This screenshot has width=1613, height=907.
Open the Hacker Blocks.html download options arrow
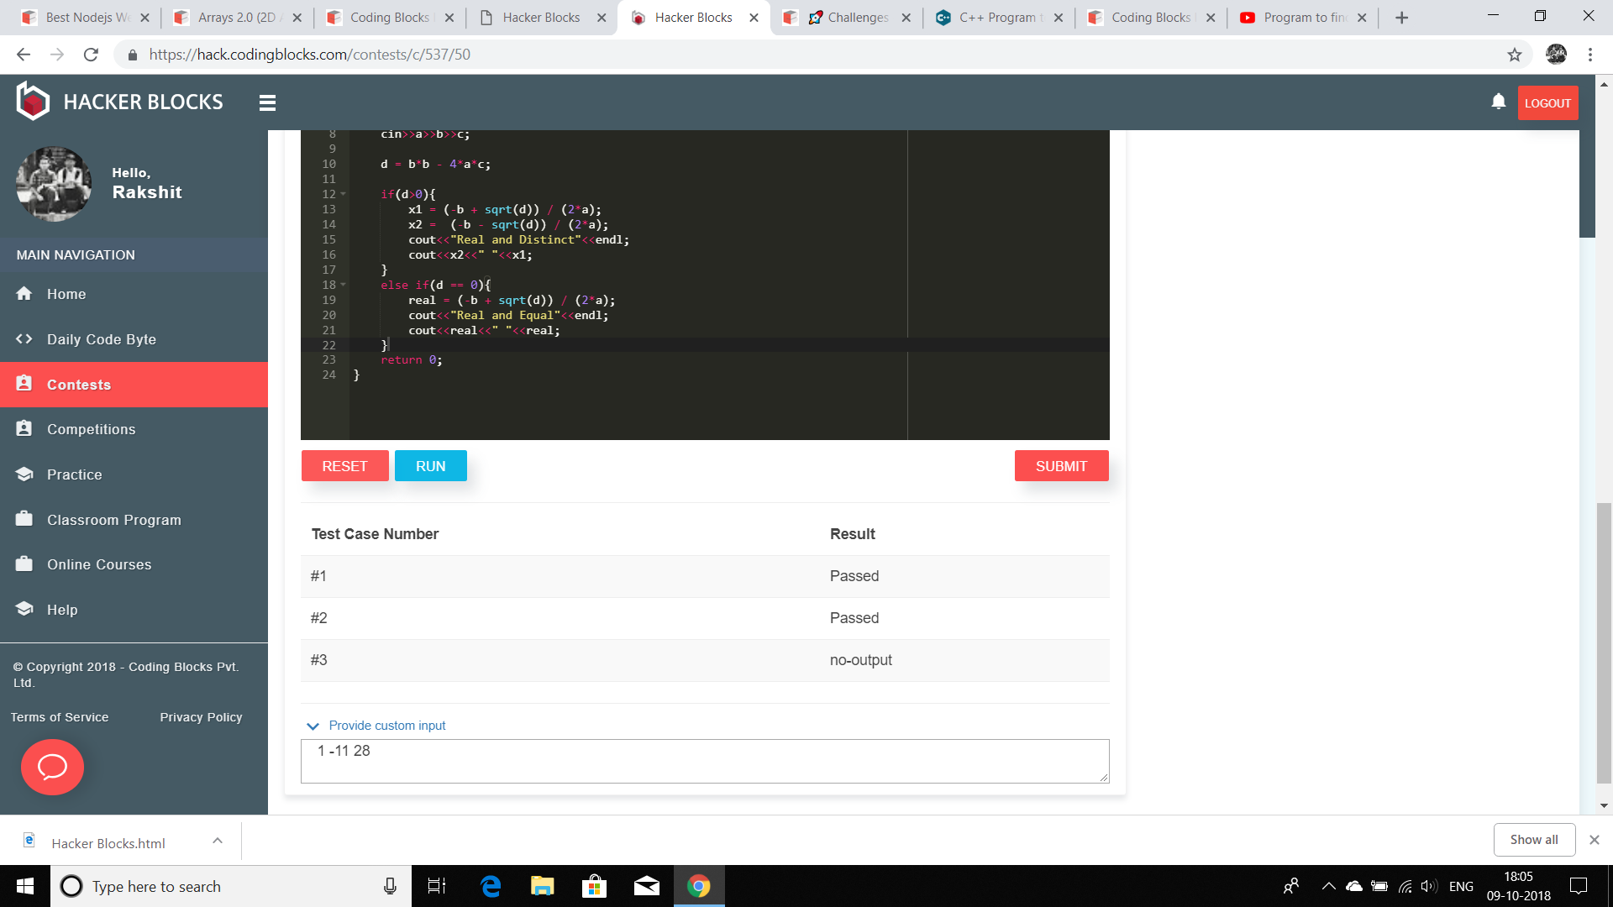pos(218,841)
